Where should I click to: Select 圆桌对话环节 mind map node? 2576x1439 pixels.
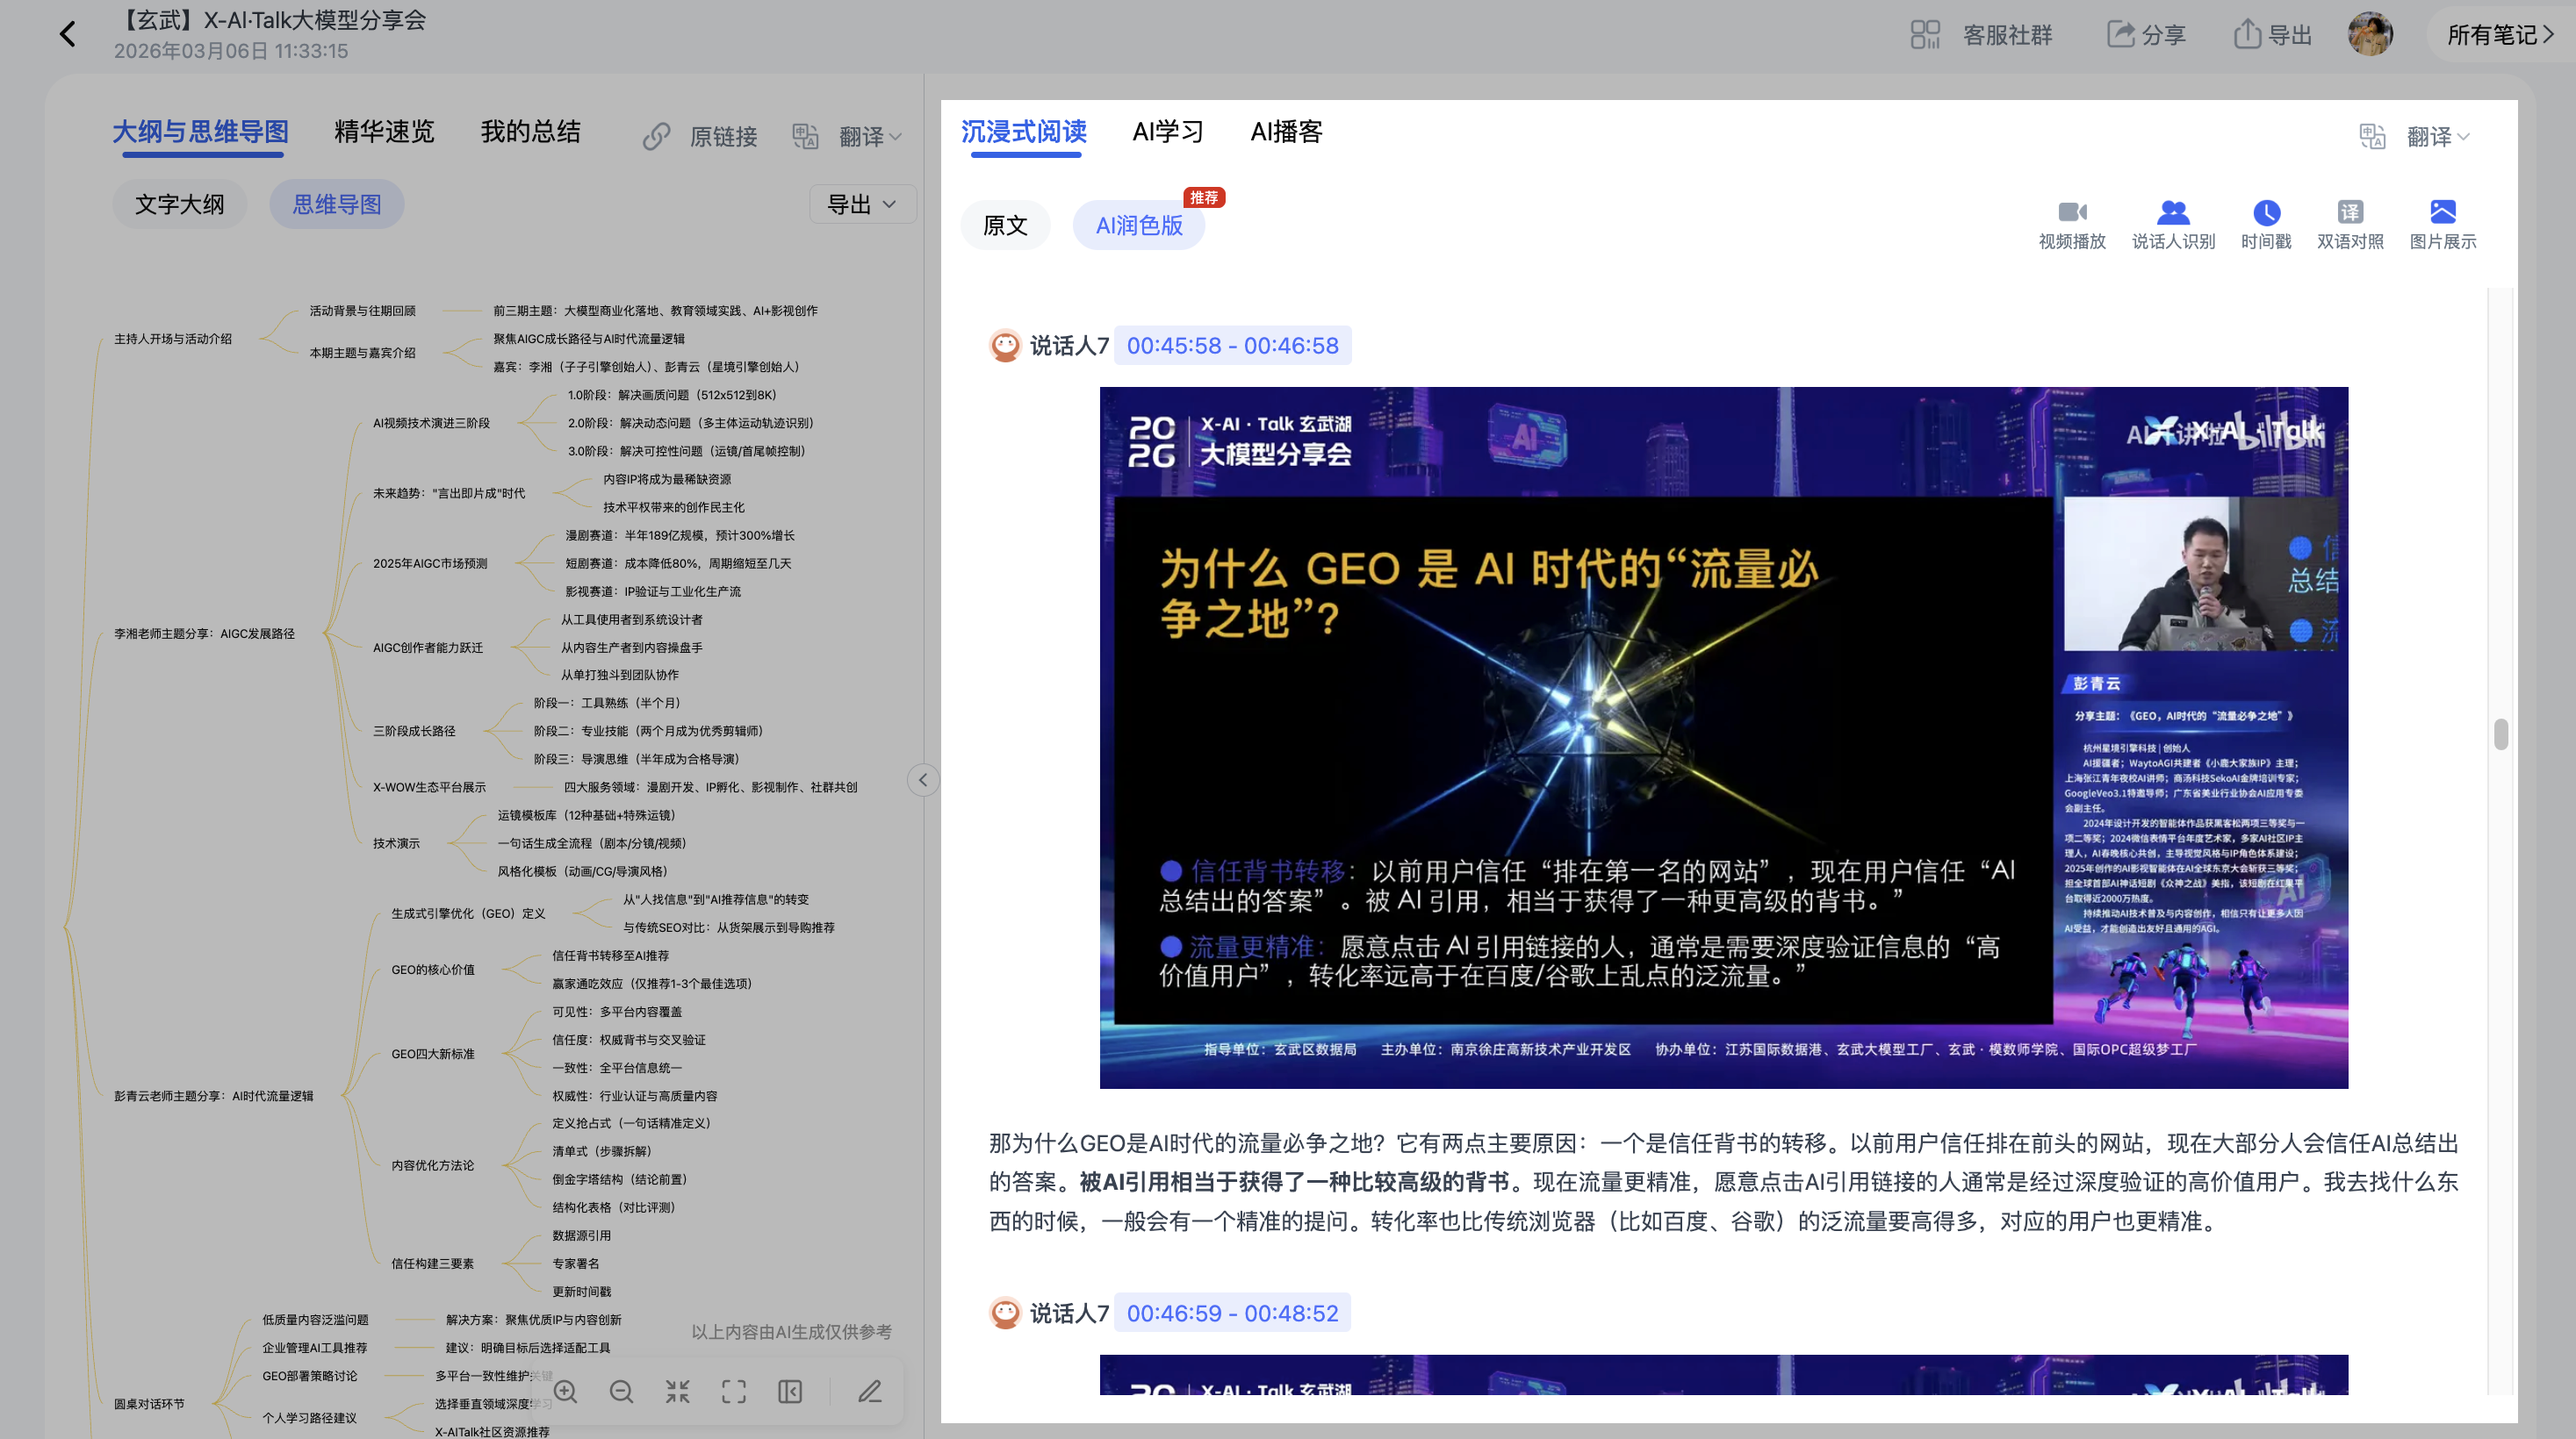(x=149, y=1404)
